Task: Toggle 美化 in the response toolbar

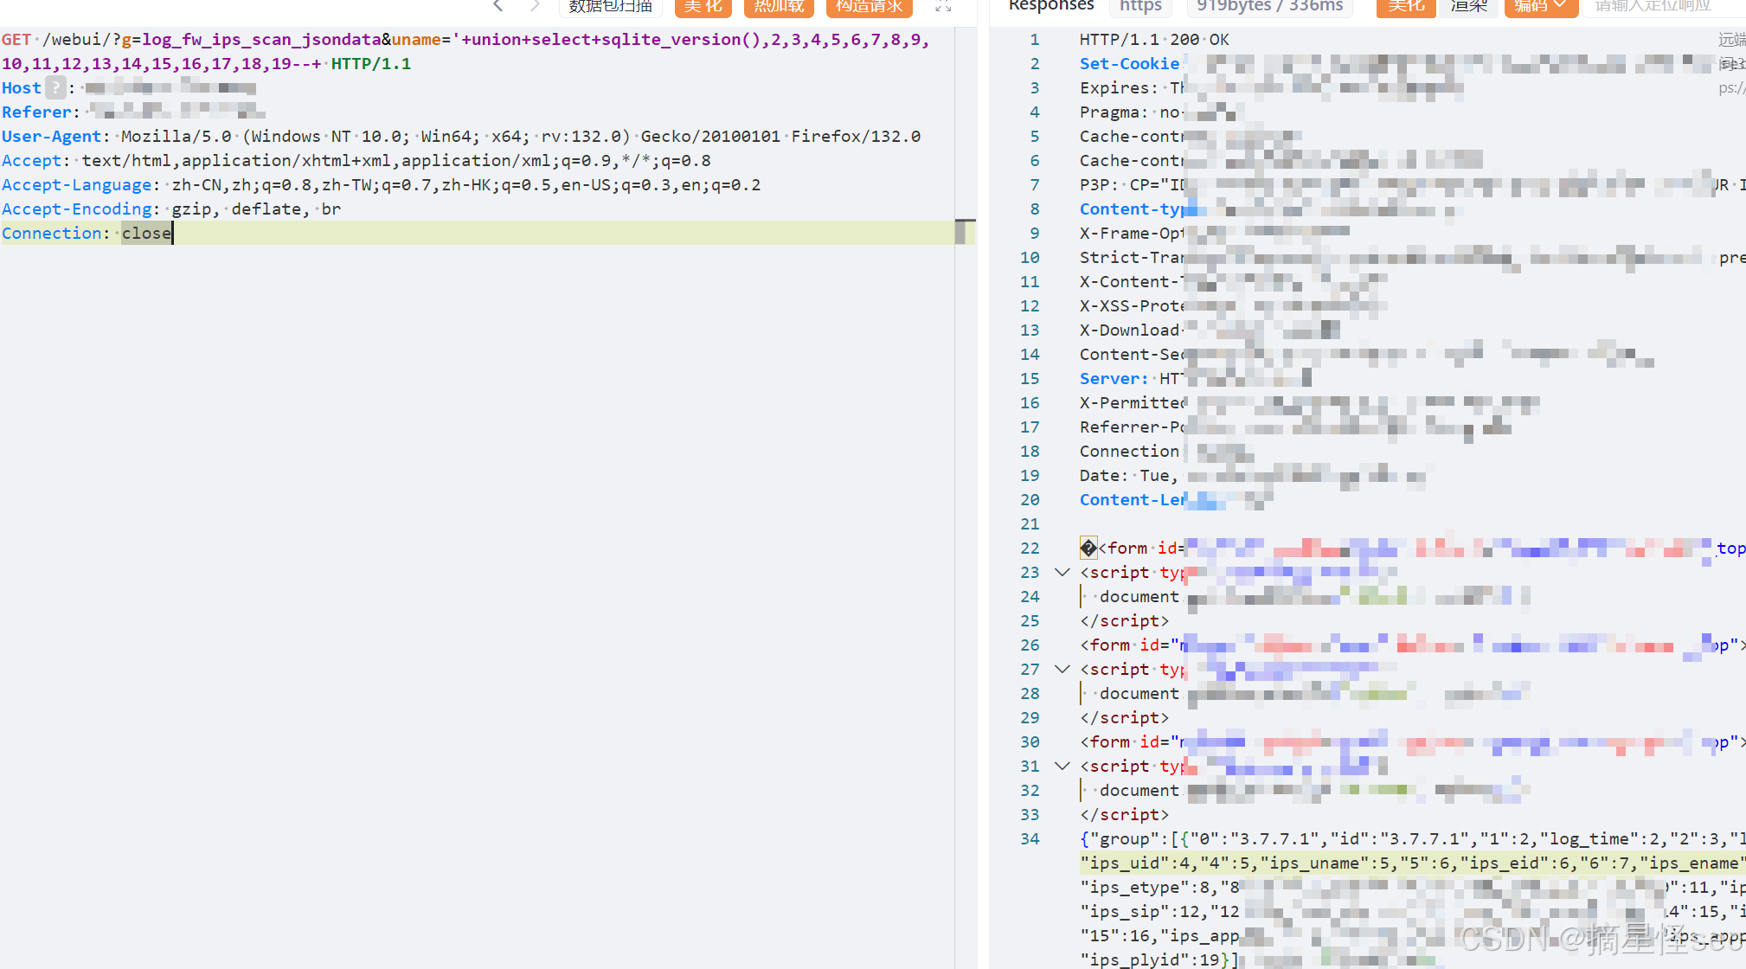Action: pyautogui.click(x=1406, y=6)
